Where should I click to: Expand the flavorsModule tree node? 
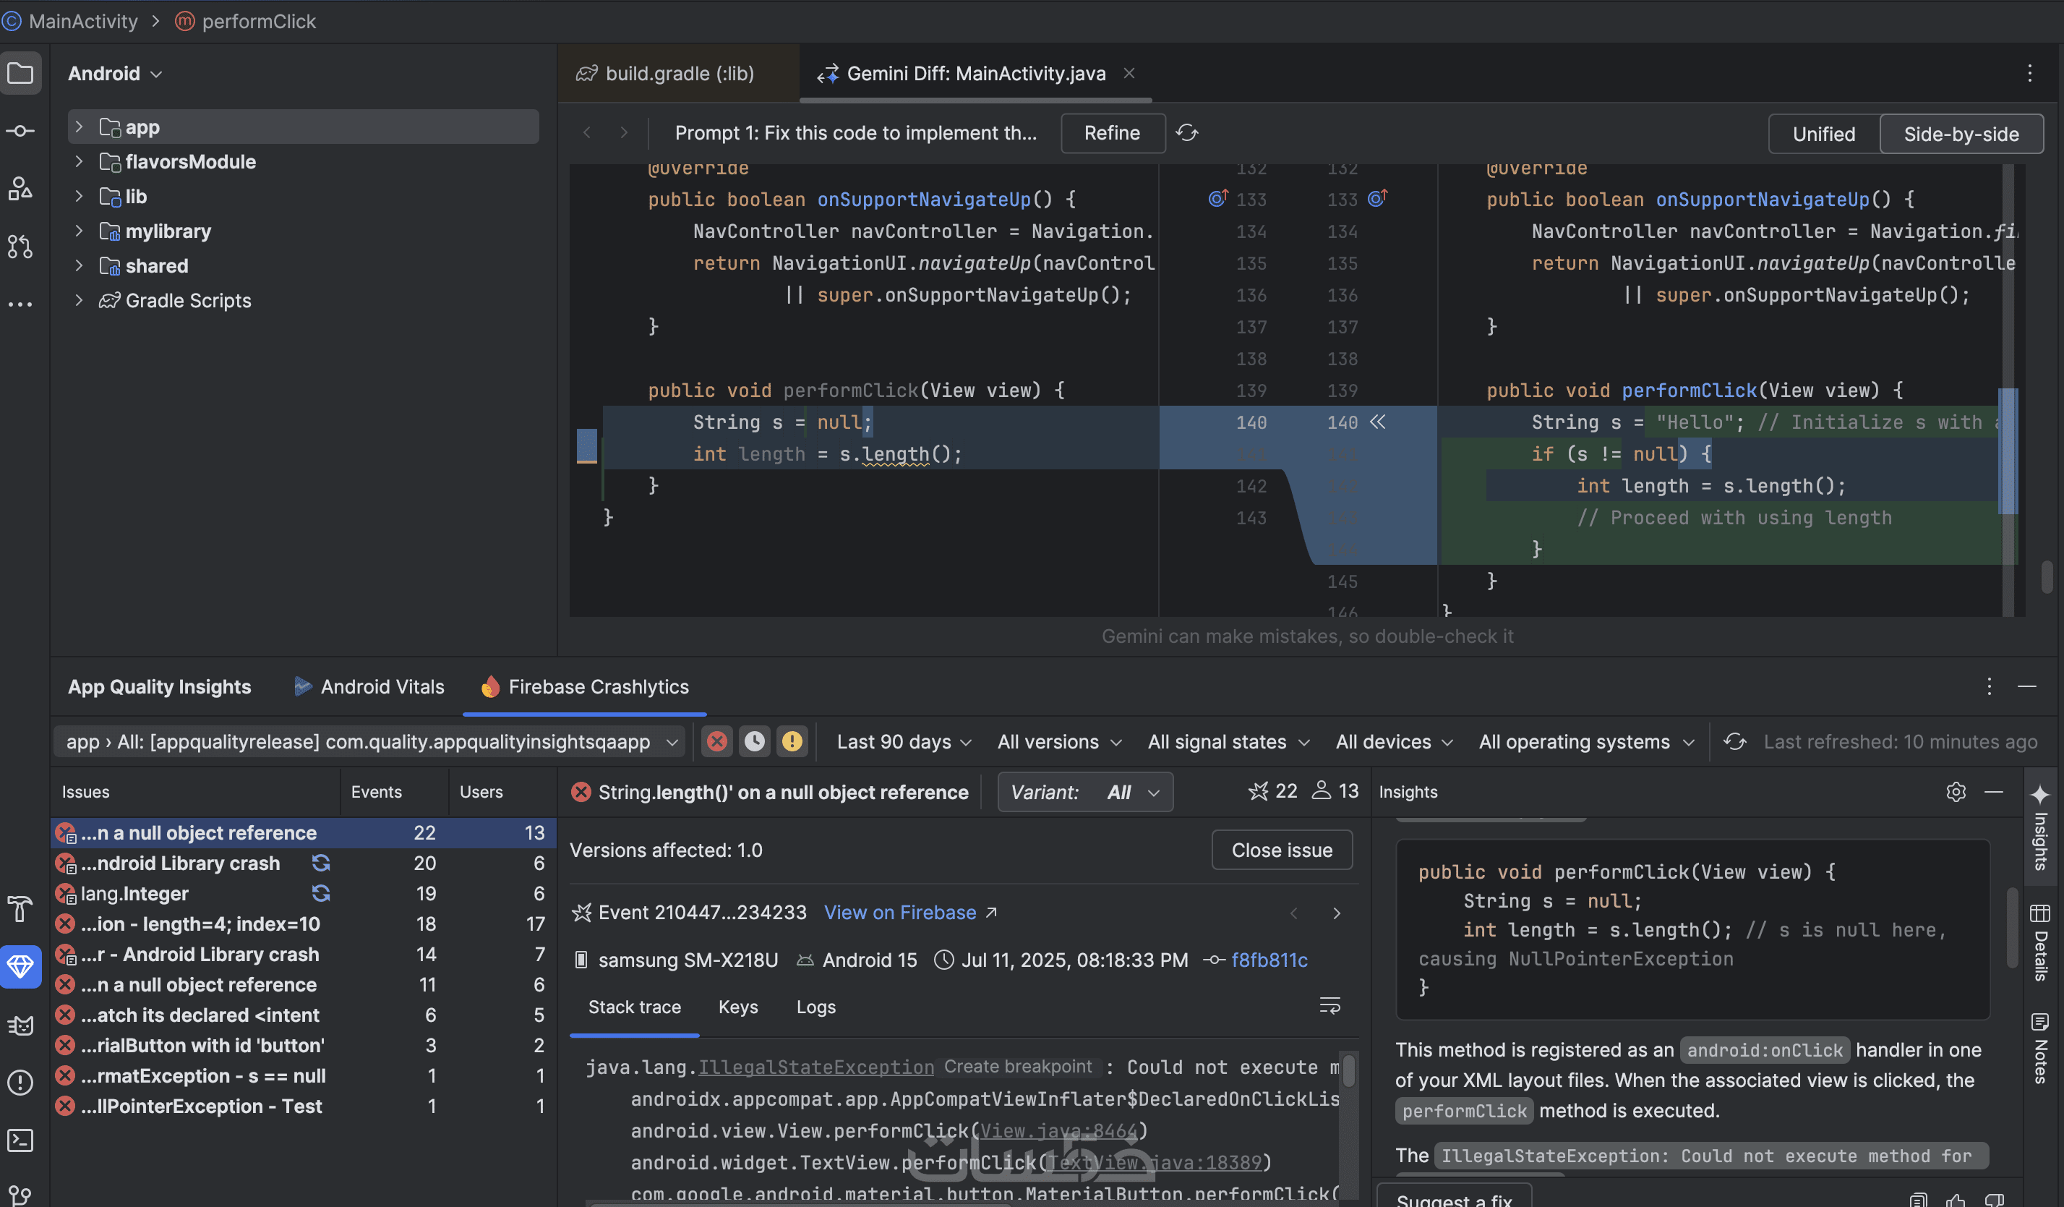click(79, 161)
